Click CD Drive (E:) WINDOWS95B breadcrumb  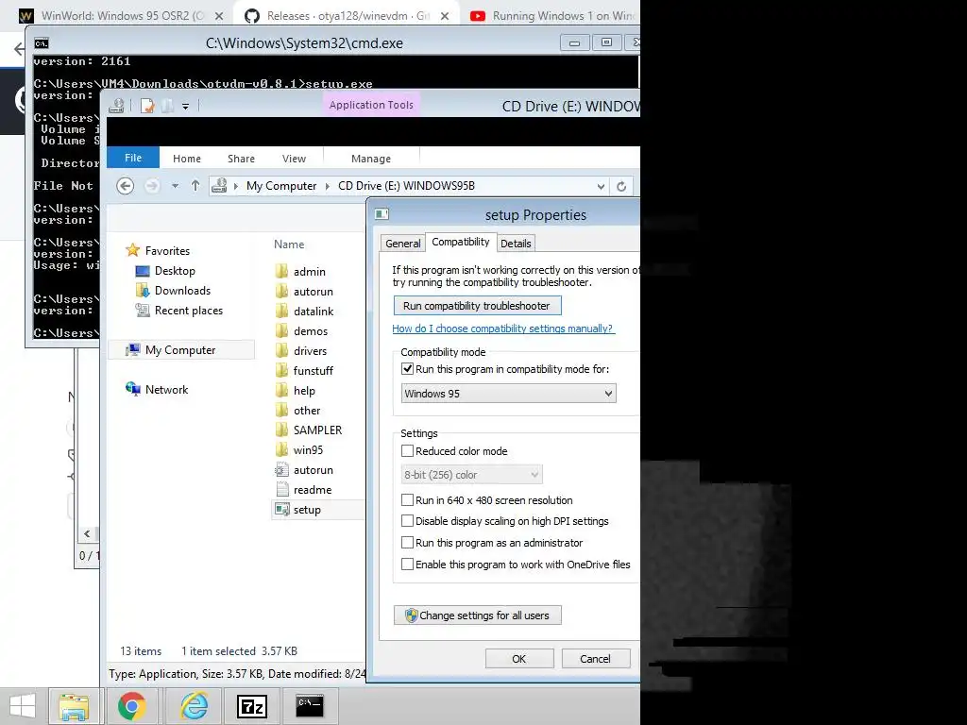coord(406,186)
